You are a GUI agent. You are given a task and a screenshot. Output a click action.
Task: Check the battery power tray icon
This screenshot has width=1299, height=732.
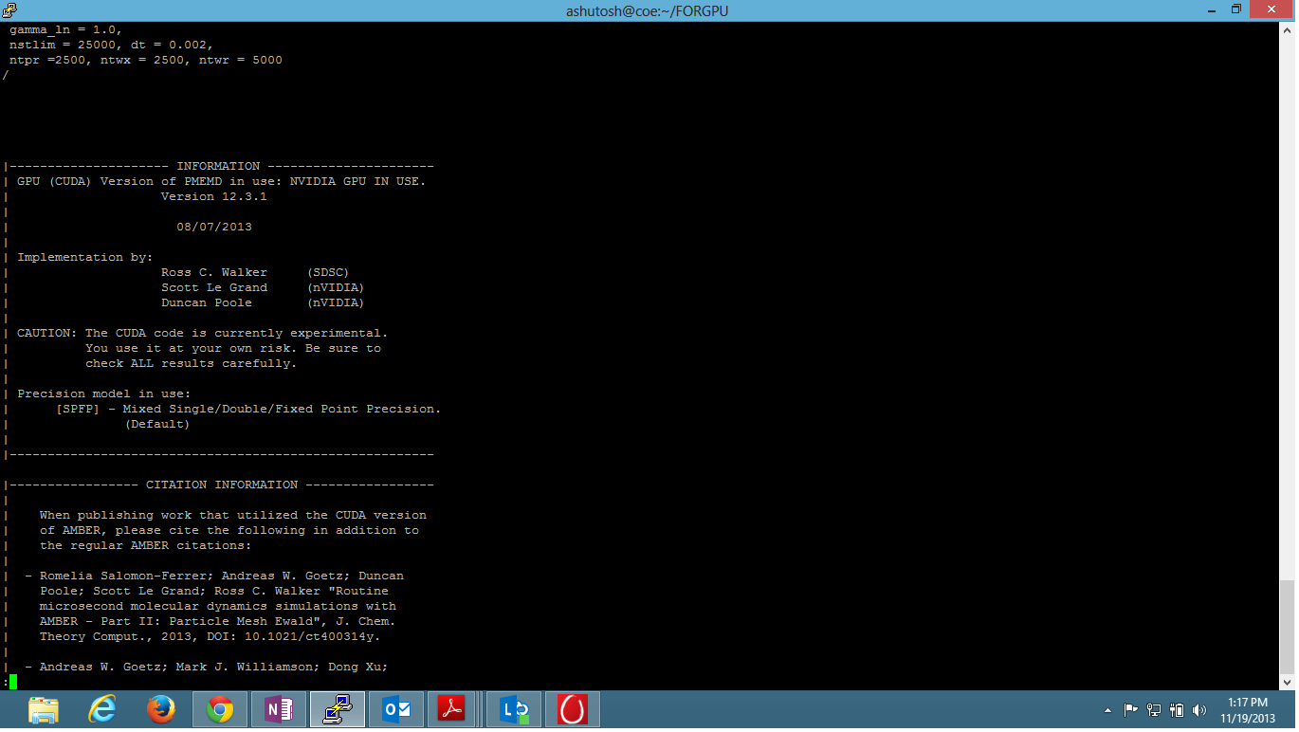click(1177, 710)
